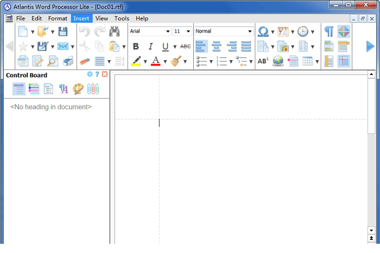Click the Format Painter brush icon
The image size is (380, 253).
[176, 61]
